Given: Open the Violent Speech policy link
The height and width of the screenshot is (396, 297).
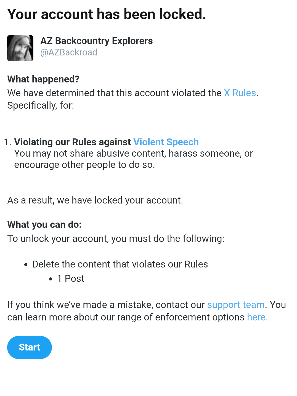Looking at the screenshot, I should tap(166, 142).
